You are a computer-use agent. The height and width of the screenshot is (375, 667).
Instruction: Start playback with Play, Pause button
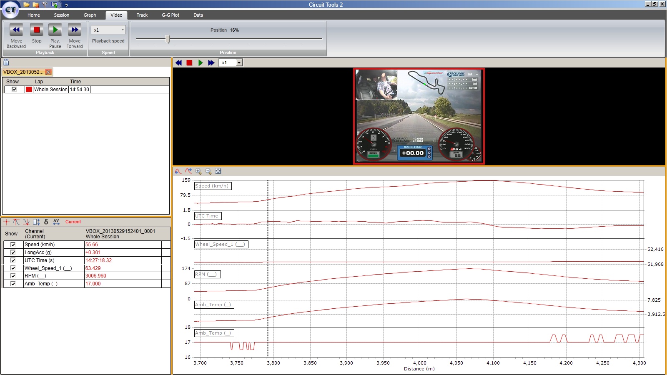click(55, 30)
